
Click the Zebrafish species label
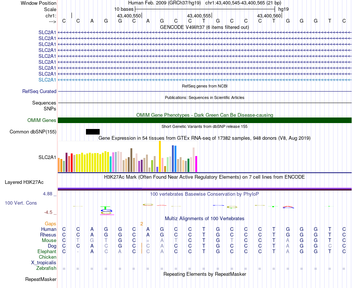pos(46,268)
